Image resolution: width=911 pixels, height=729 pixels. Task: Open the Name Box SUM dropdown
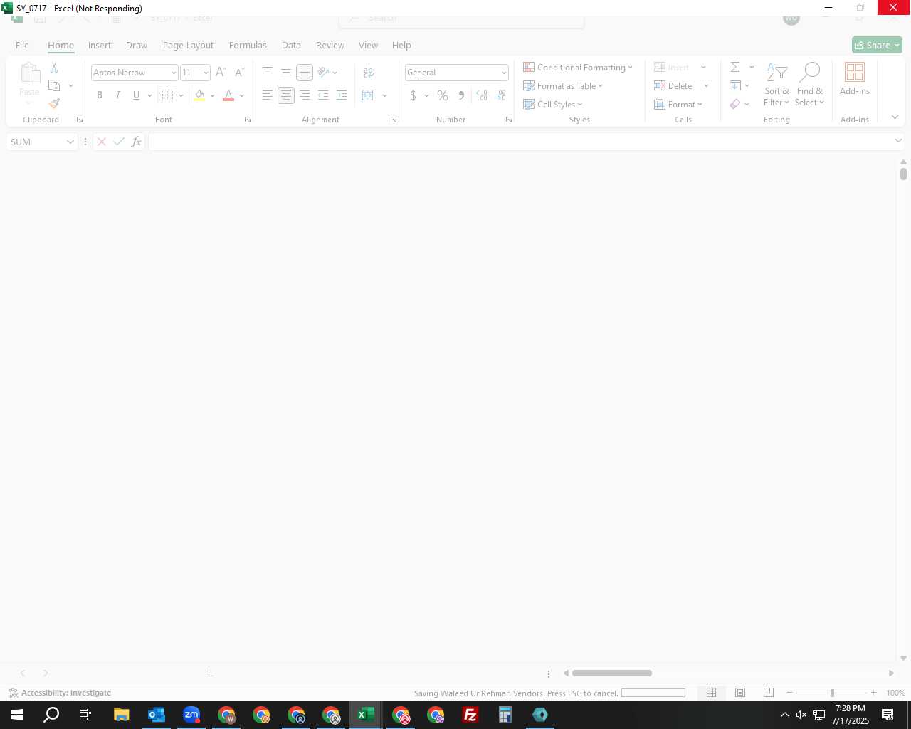(x=70, y=142)
